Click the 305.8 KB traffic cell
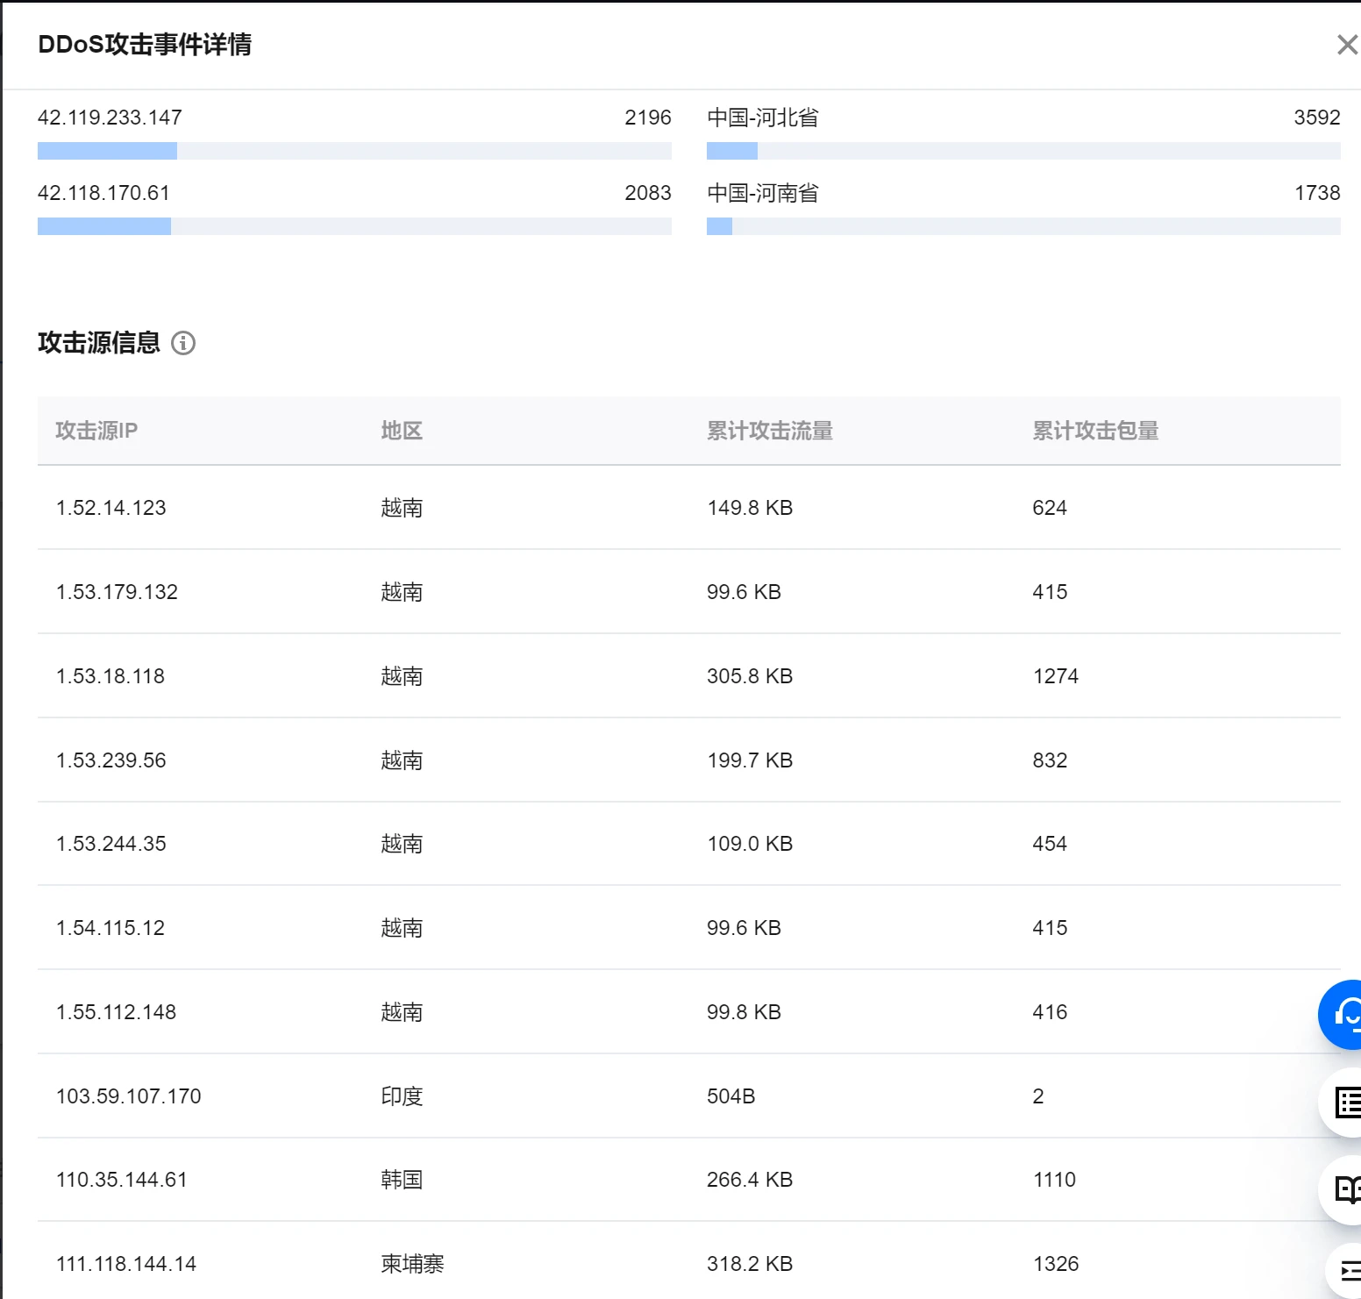 pyautogui.click(x=750, y=676)
